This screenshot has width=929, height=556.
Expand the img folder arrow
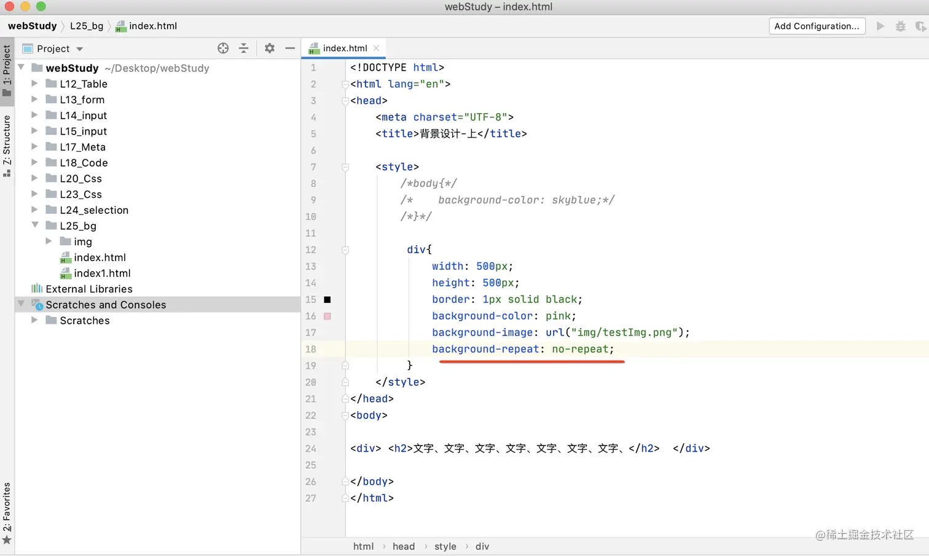(x=49, y=241)
